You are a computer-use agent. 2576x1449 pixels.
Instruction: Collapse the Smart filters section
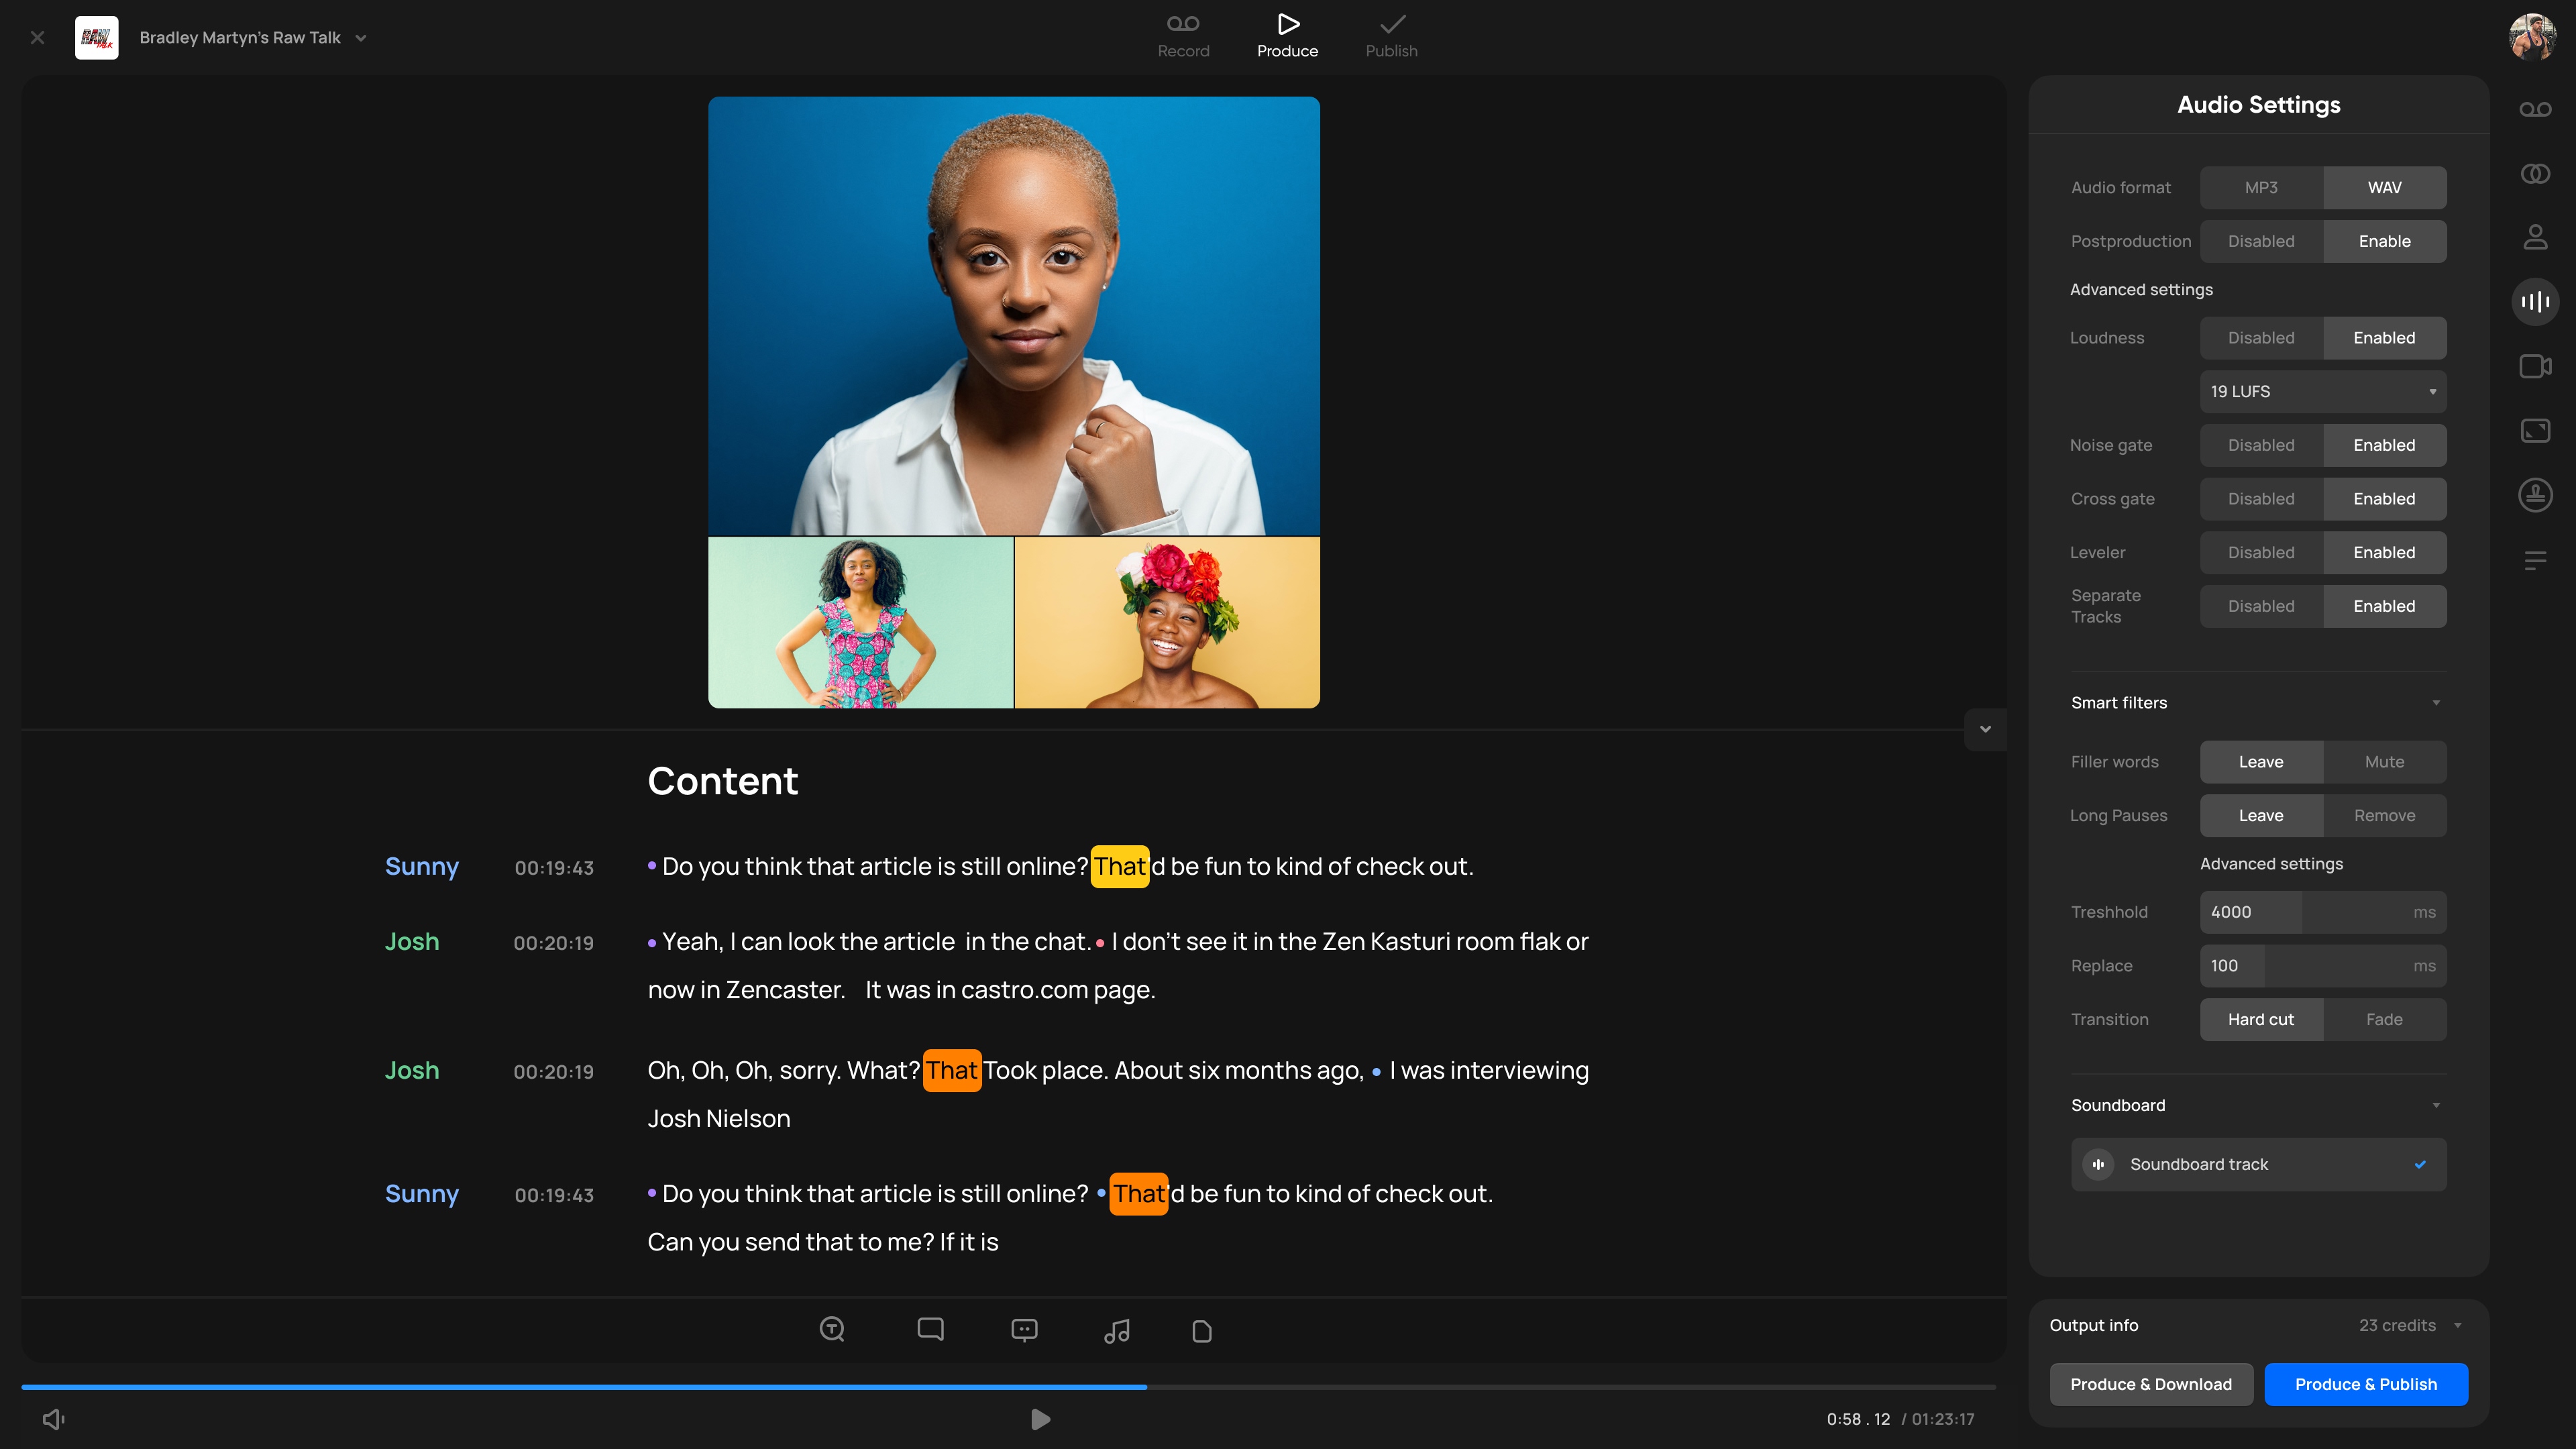pos(2436,703)
